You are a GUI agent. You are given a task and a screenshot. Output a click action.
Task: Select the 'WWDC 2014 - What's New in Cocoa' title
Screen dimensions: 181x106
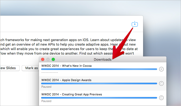pos(67,66)
